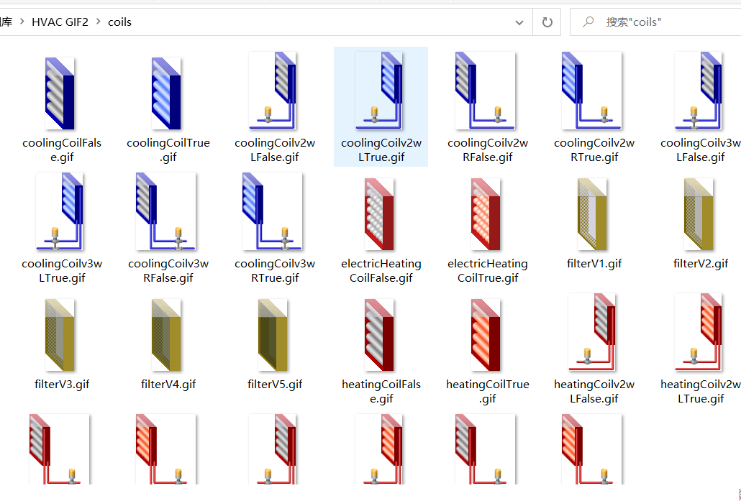Image resolution: width=741 pixels, height=501 pixels.
Task: Click the coolingCoilv2wRFalse.gif filename text
Action: [488, 150]
